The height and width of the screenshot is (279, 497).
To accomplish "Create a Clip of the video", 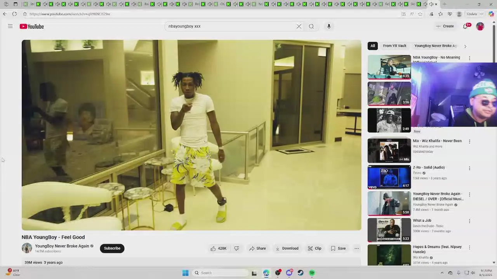I will pyautogui.click(x=315, y=248).
